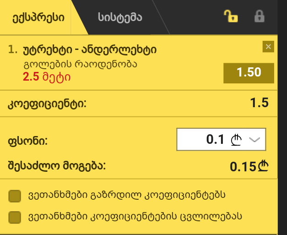The width and height of the screenshot is (287, 235).
Task: Click the 0.1 stake input field
Action: (x=221, y=140)
